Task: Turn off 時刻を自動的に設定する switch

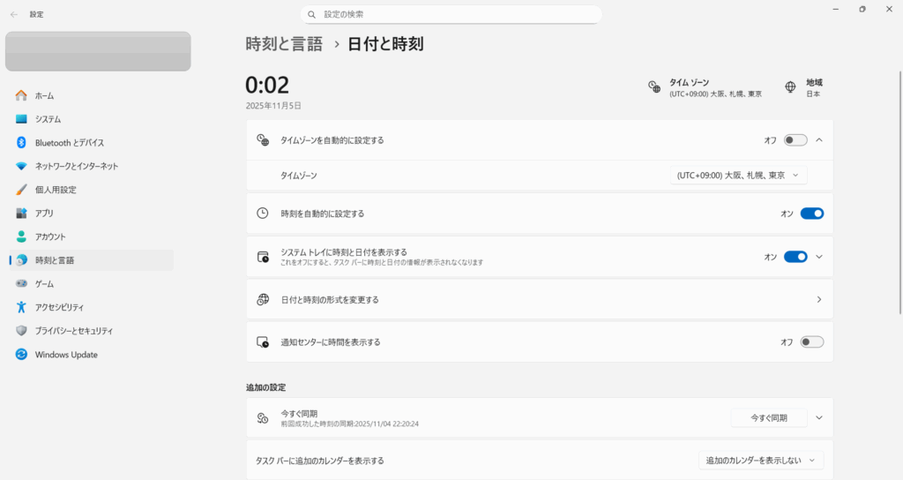Action: click(x=811, y=214)
